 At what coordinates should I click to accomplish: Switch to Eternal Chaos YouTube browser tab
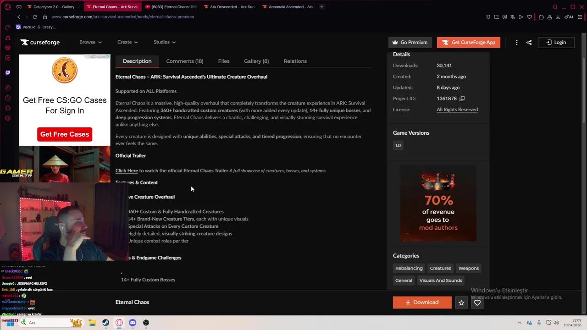point(171,7)
